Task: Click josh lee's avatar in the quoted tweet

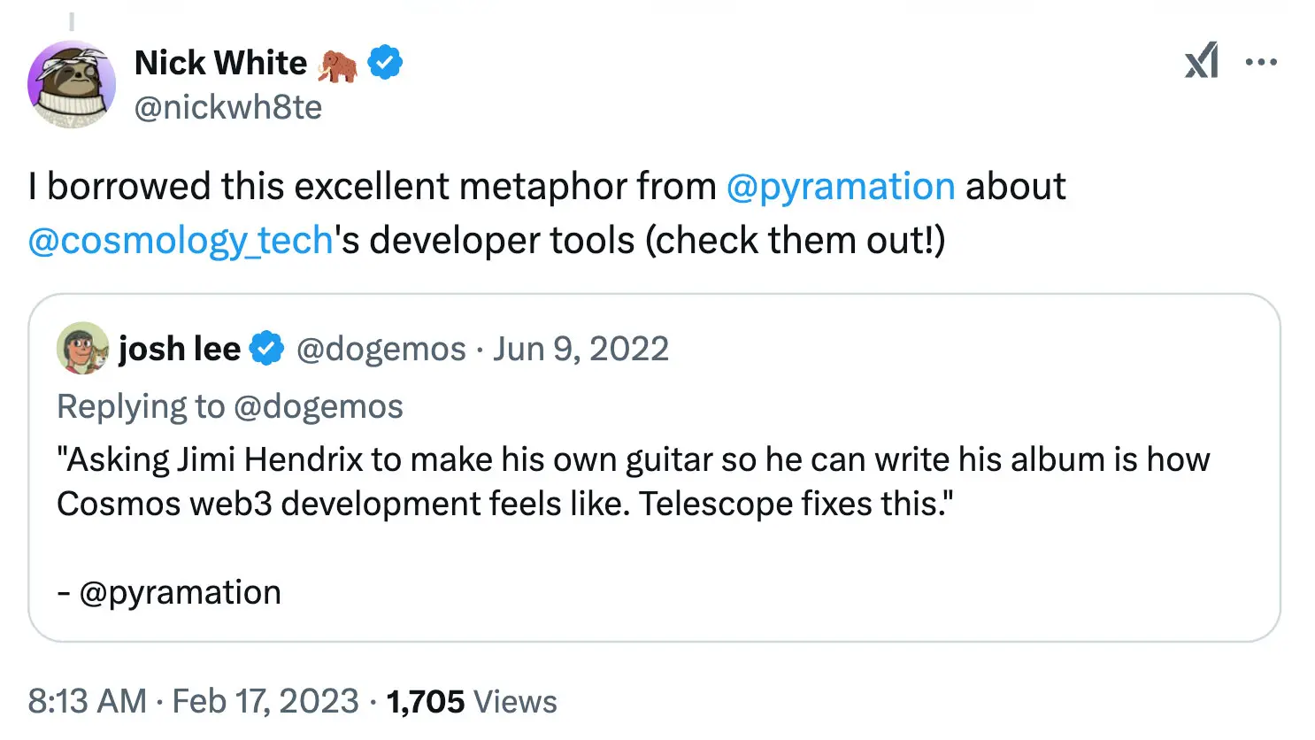Action: pos(82,348)
